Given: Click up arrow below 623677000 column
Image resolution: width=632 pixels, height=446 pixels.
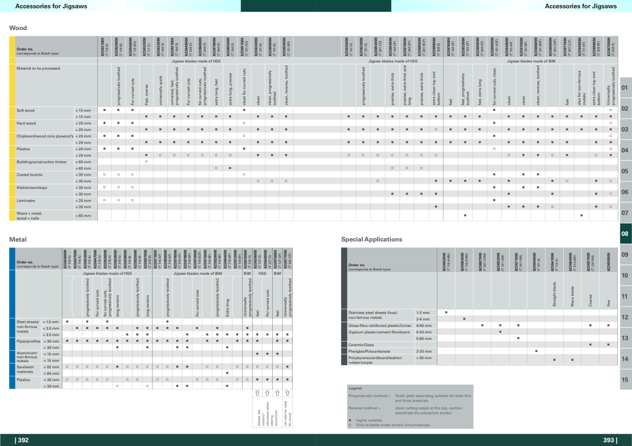Looking at the screenshot, I should 287,393.
